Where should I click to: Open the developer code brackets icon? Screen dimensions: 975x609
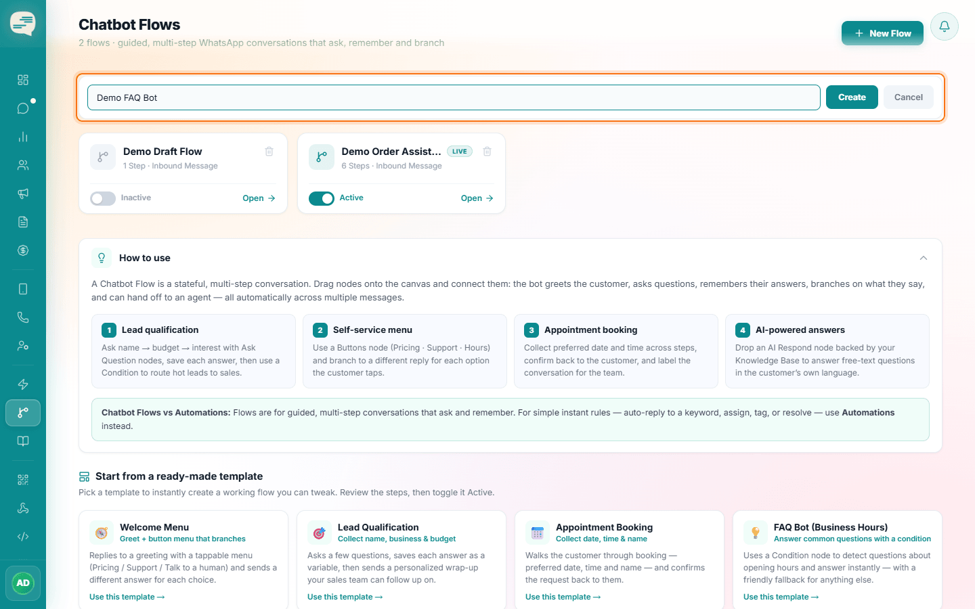[23, 537]
